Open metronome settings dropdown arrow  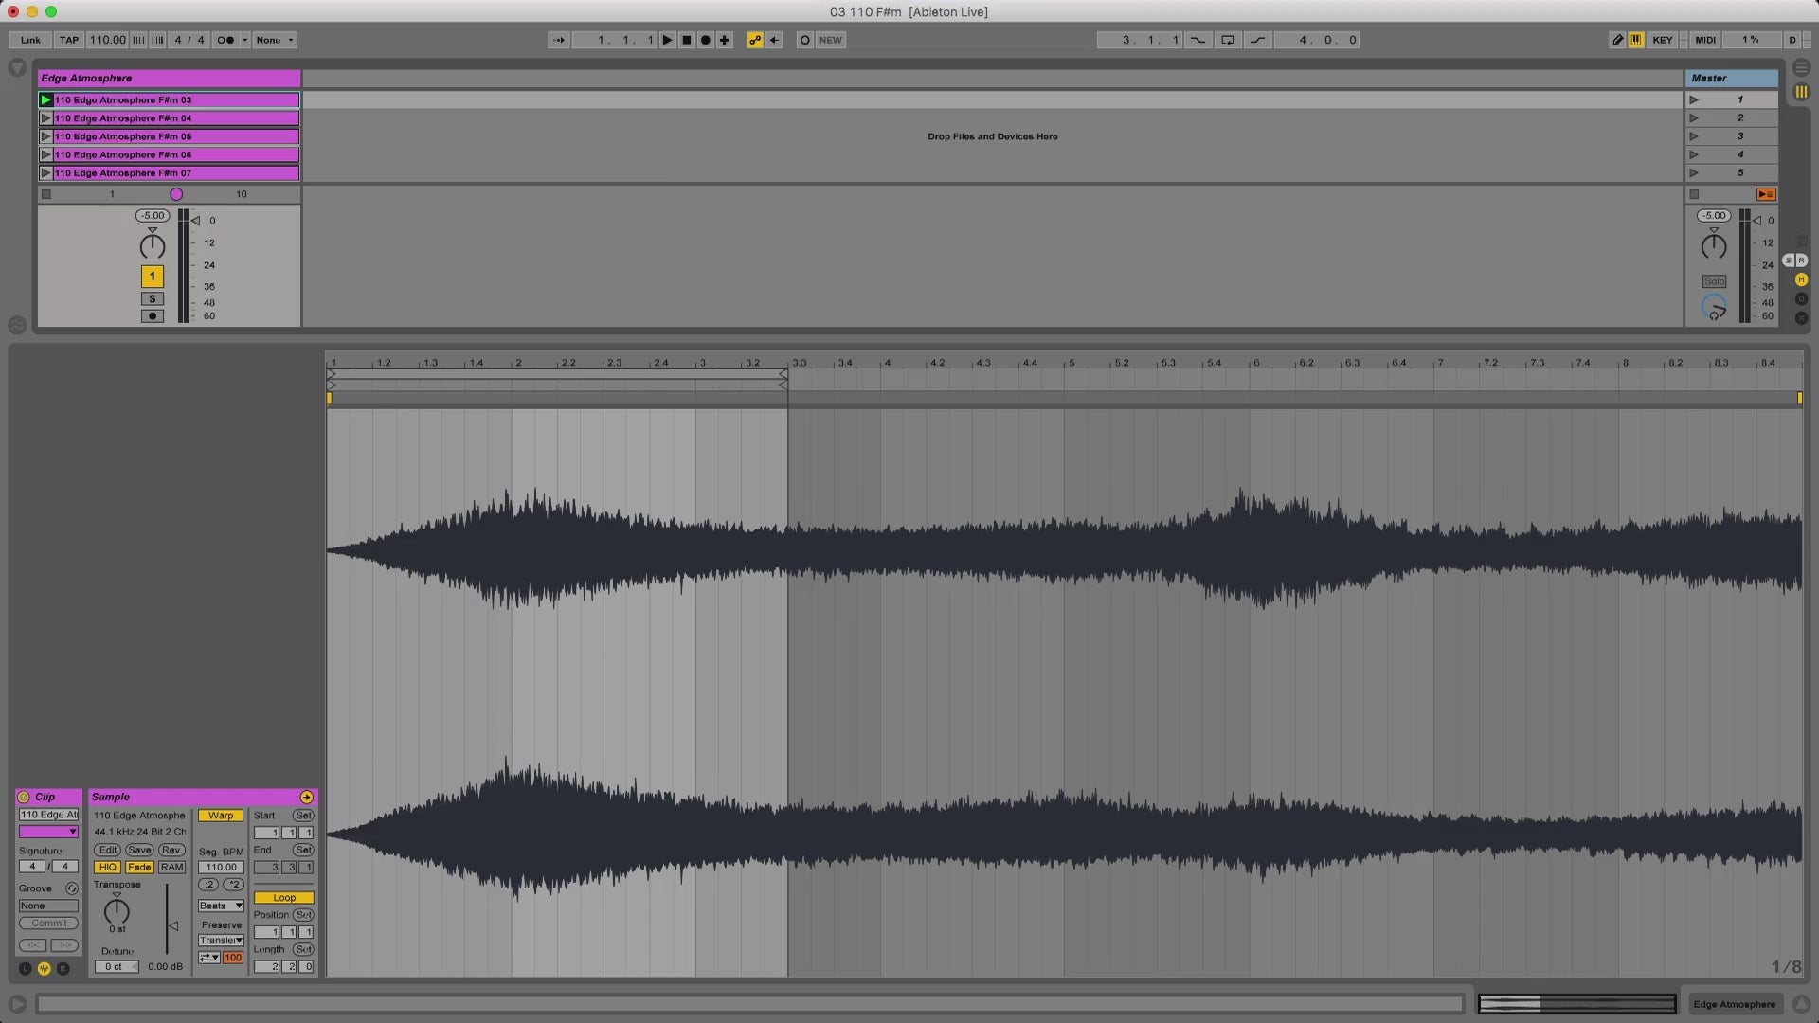click(244, 40)
